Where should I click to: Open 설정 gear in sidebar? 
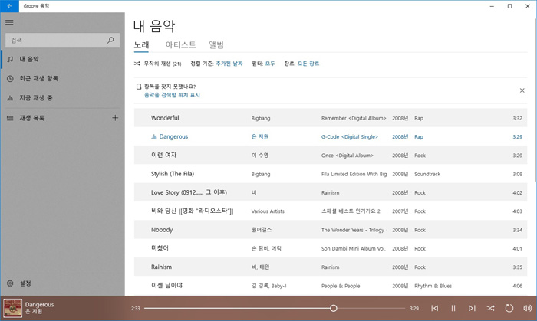[x=10, y=283]
